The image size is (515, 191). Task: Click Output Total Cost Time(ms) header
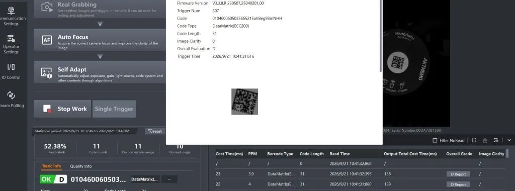pos(410,154)
